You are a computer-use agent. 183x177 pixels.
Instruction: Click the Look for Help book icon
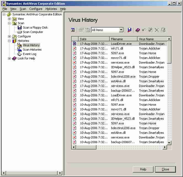[x=14, y=58]
